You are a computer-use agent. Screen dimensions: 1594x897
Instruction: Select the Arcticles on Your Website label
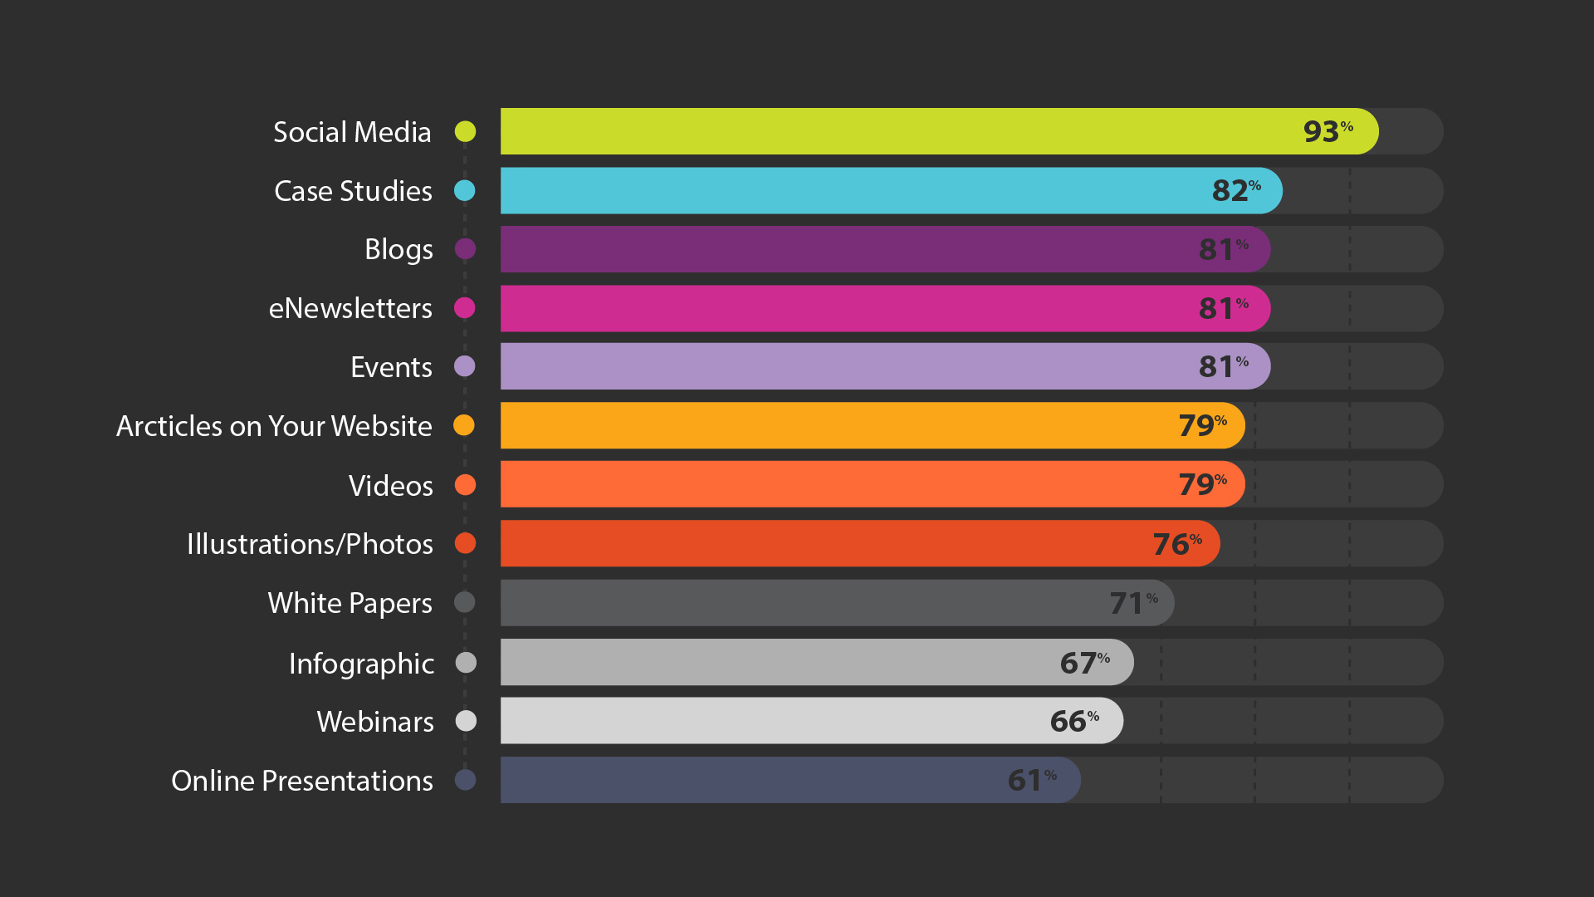tap(274, 426)
